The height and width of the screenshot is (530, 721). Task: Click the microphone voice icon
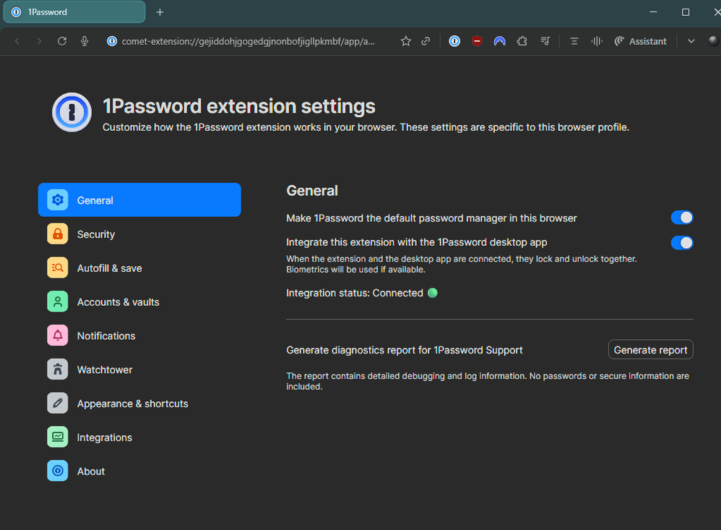[x=85, y=41]
